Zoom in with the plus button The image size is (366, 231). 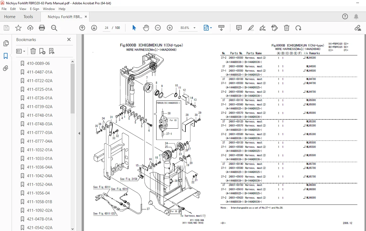(170, 28)
